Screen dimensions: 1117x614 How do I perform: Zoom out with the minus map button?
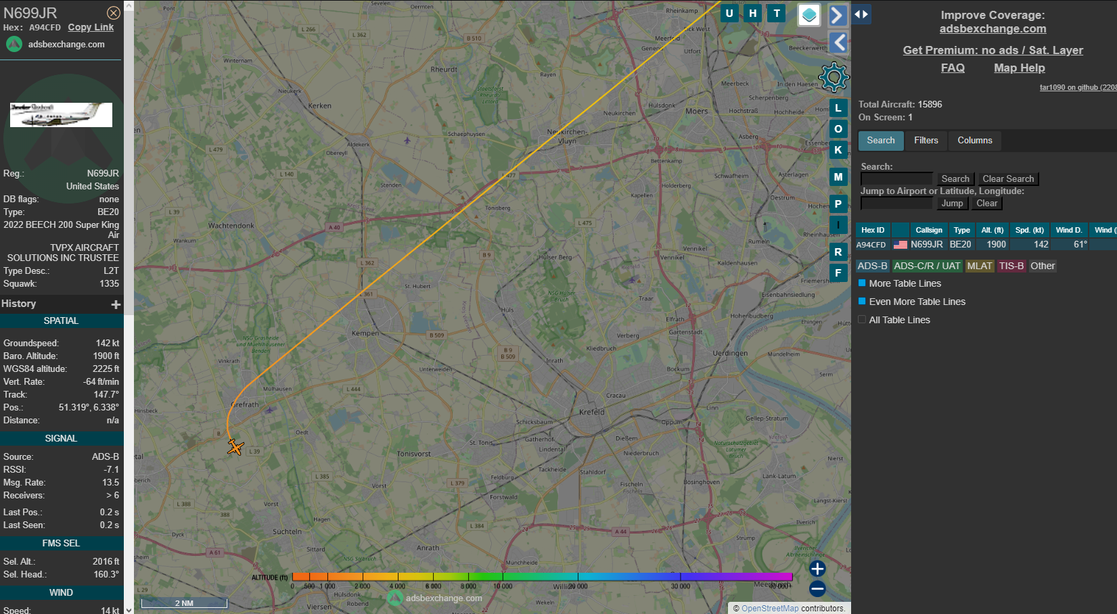(817, 589)
